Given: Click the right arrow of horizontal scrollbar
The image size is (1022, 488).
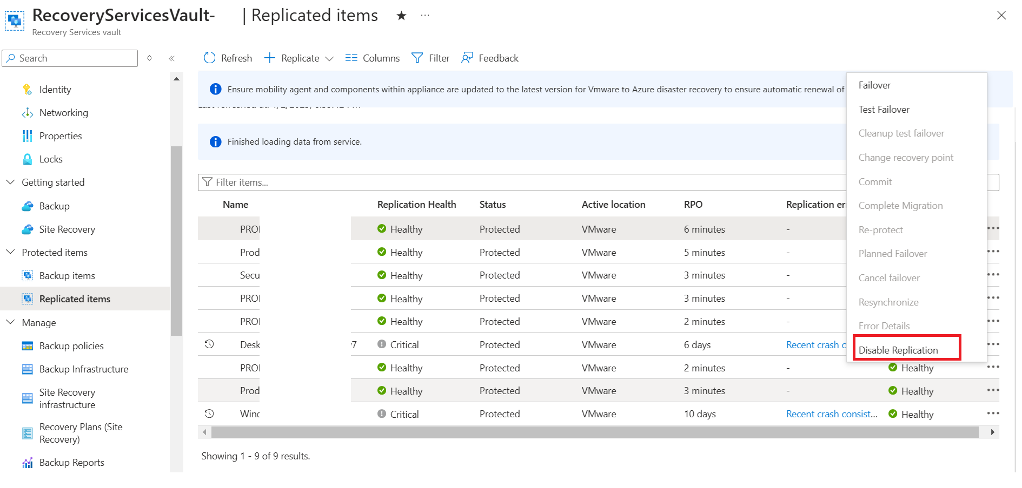Looking at the screenshot, I should click(993, 432).
